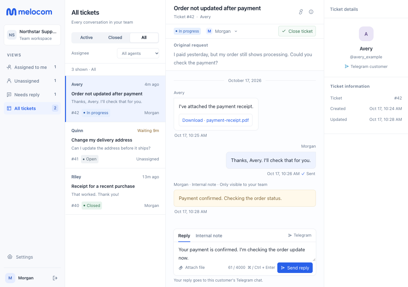The image size is (408, 287).
Task: Click the Assigned to me person icon
Action: point(9,67)
